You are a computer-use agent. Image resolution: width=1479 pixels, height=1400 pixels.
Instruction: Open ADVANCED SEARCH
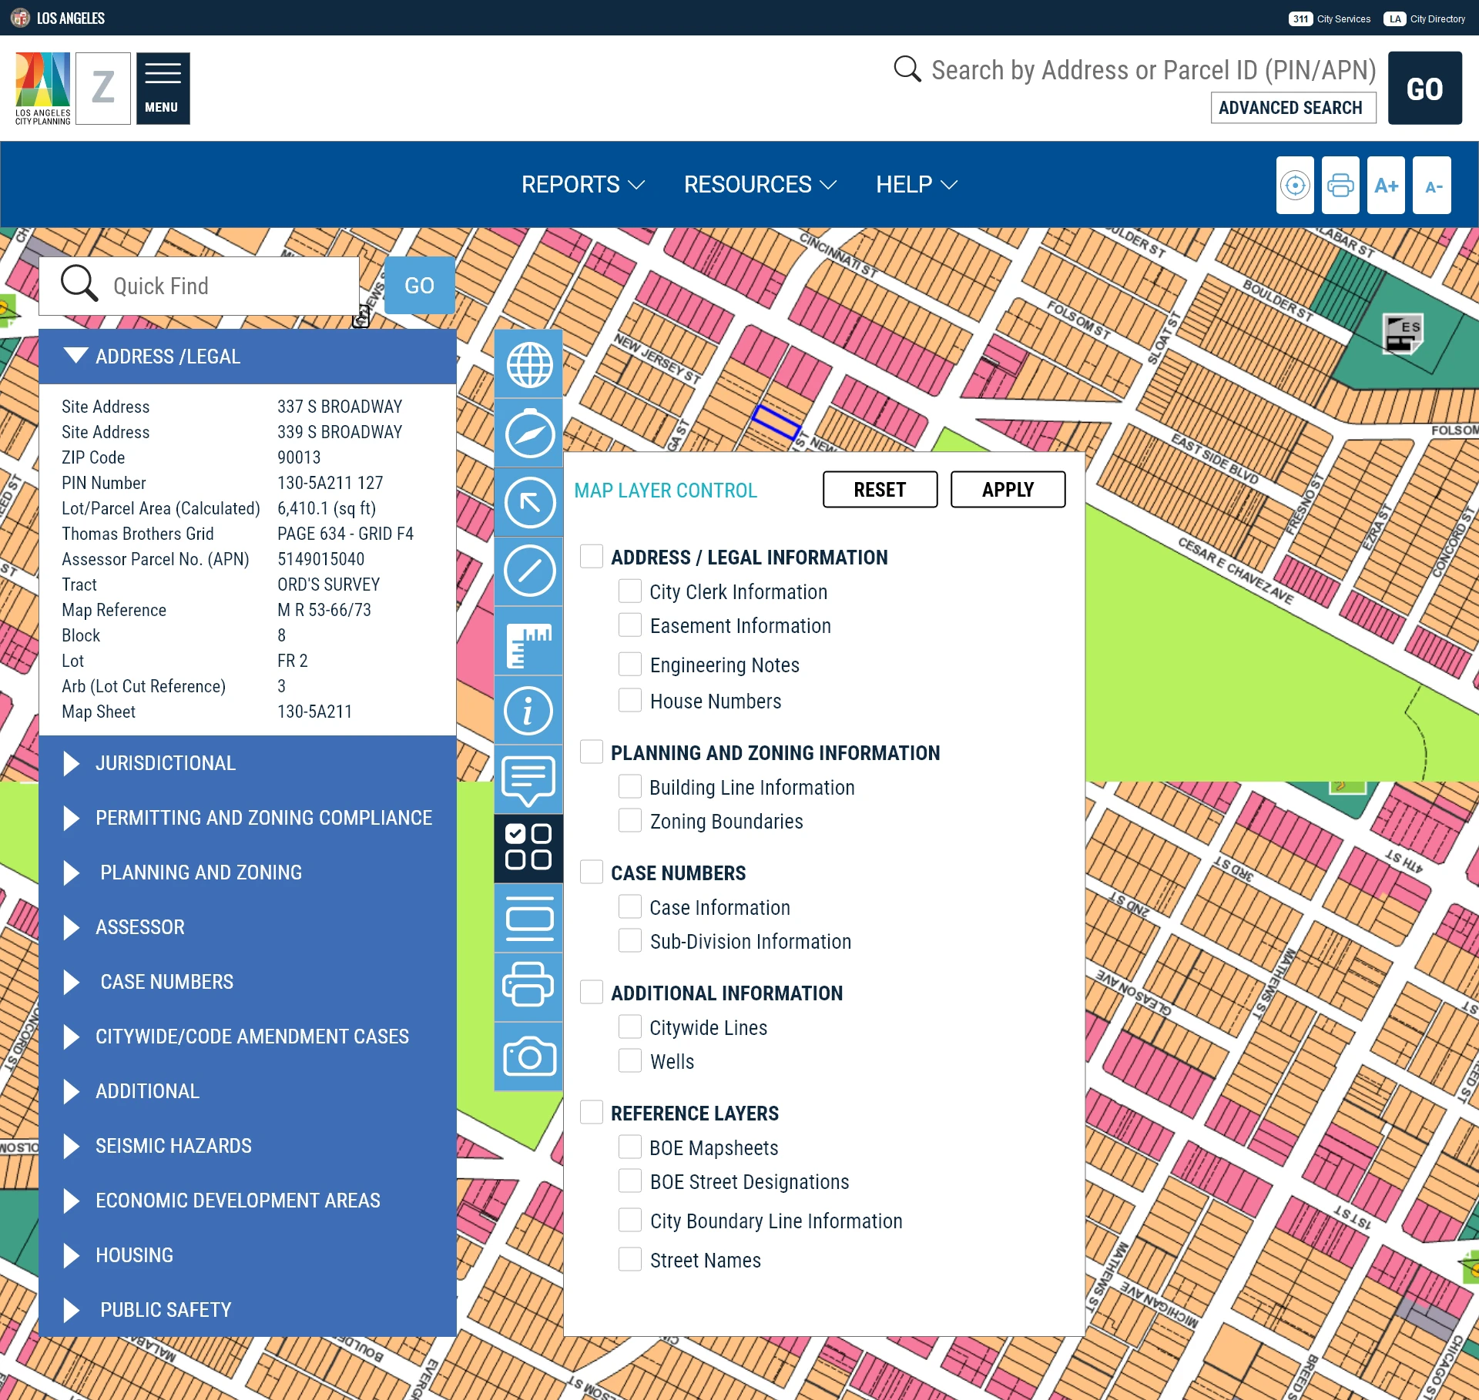(1293, 107)
